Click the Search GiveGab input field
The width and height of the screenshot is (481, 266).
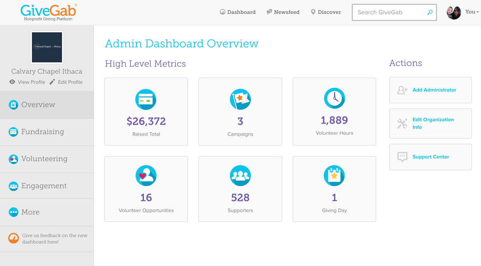389,12
